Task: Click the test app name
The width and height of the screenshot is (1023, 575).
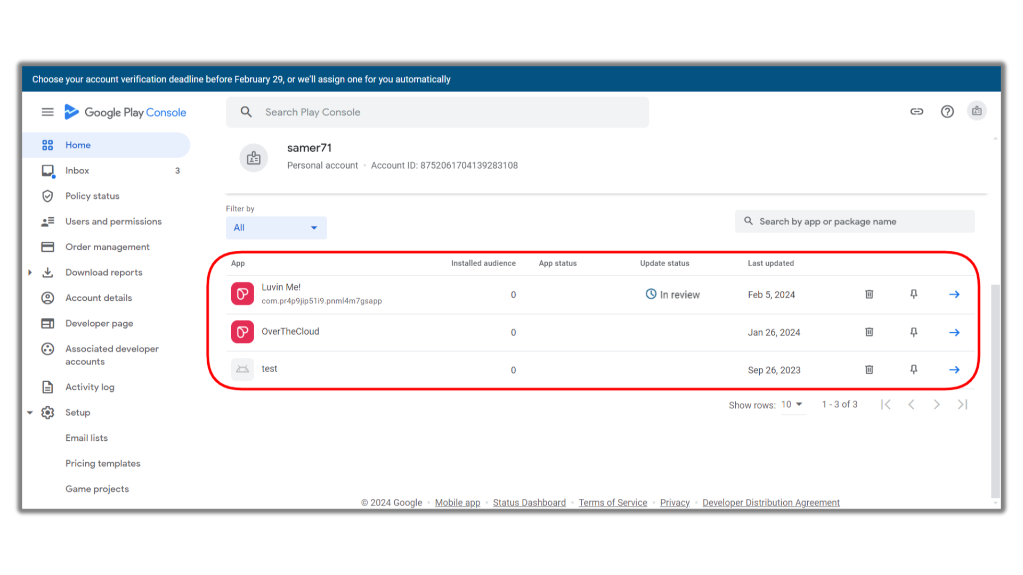Action: point(269,369)
